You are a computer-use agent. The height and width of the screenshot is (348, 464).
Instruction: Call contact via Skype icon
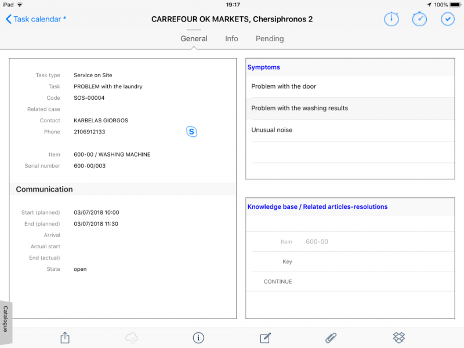[x=191, y=132]
